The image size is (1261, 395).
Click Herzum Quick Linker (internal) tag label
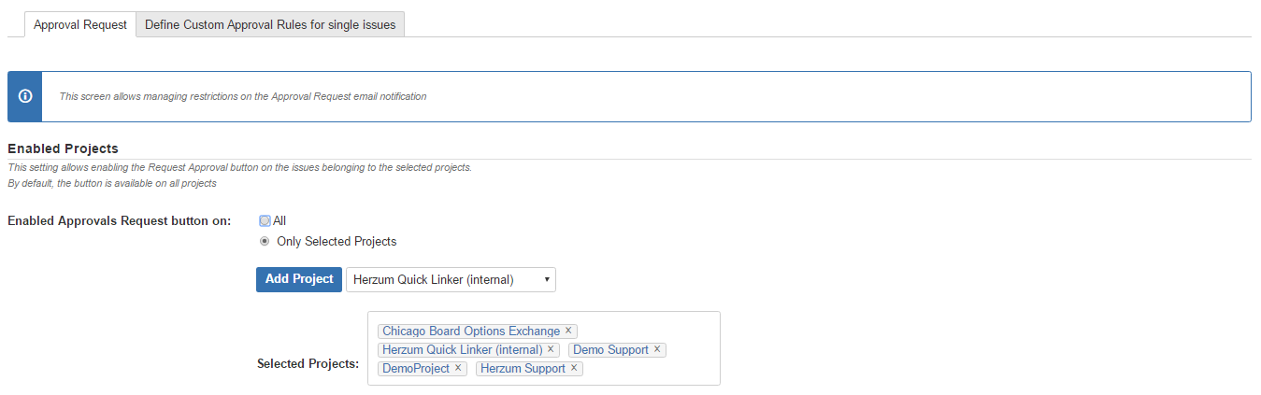coord(462,349)
